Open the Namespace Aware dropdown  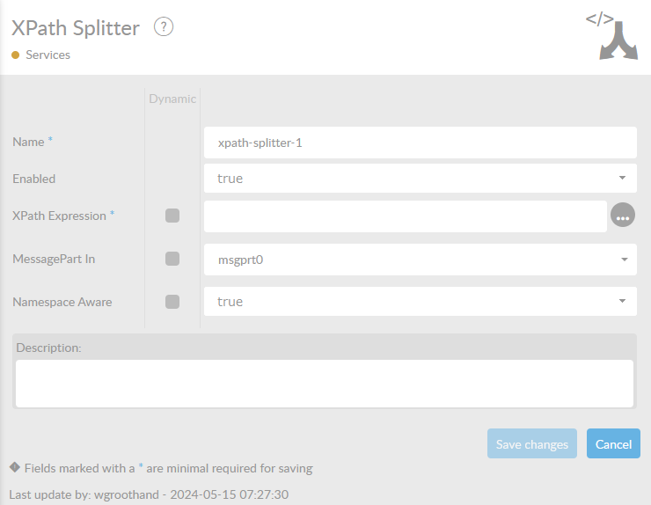420,302
